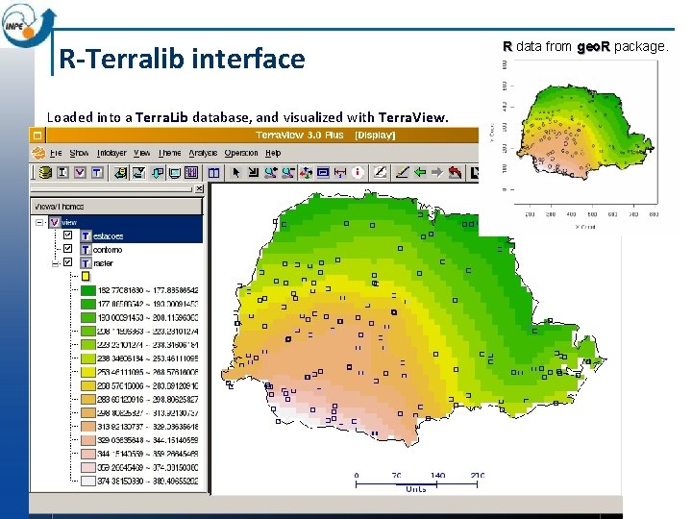Click the import icon with green left arrow
Image resolution: width=692 pixels, height=519 pixels.
(119, 173)
